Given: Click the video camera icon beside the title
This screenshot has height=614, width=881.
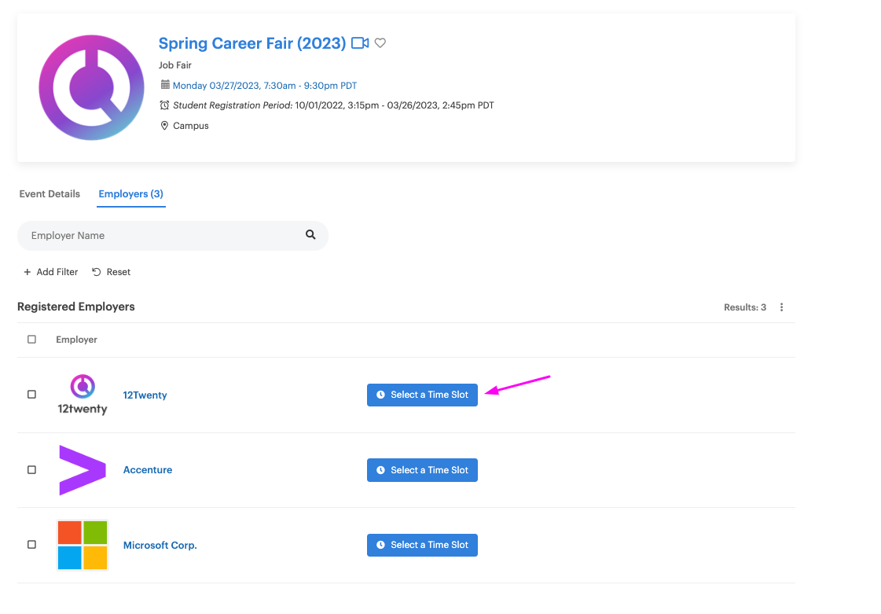Looking at the screenshot, I should (x=360, y=42).
